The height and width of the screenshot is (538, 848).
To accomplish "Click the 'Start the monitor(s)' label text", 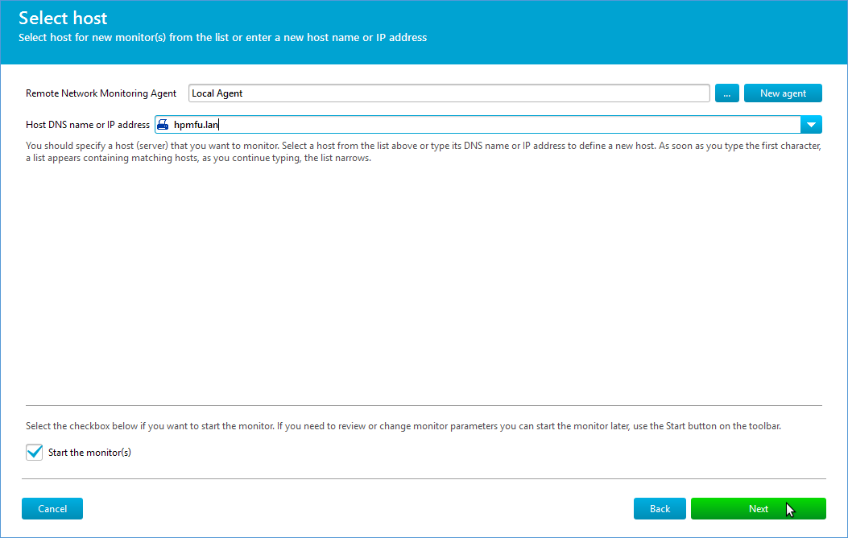I will pos(89,453).
